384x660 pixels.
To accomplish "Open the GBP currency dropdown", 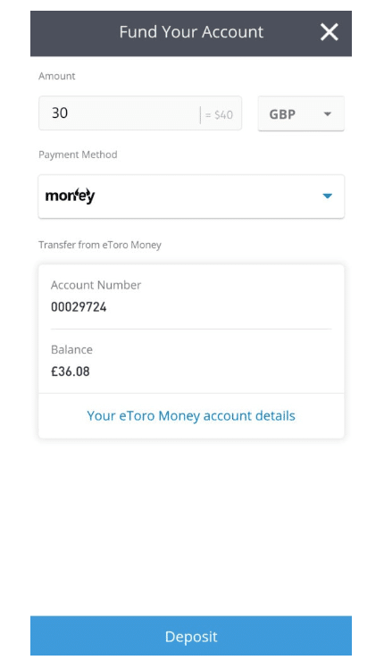I will click(301, 113).
